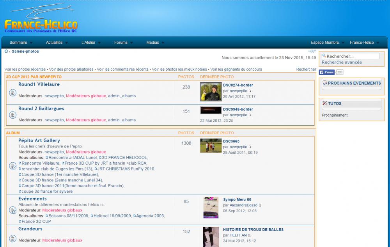Click the album icon beside Round1 Villelaure
390x247 pixels.
point(13,92)
